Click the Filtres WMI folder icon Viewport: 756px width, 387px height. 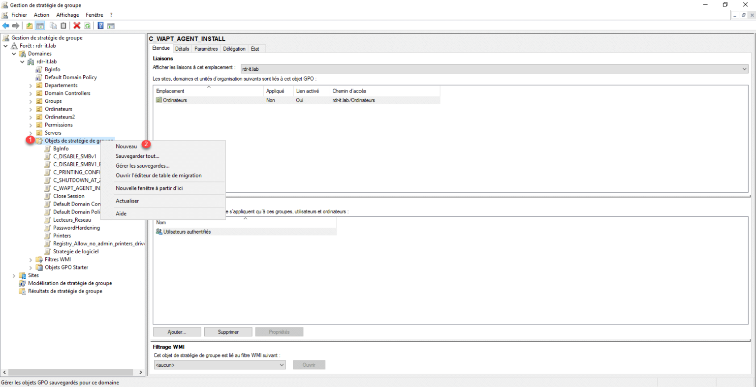pyautogui.click(x=39, y=260)
